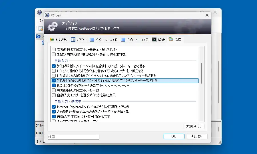Click the KeePass lock icon of the main window
Image resolution: width=257 pixels, height=154 pixels.
click(x=39, y=12)
